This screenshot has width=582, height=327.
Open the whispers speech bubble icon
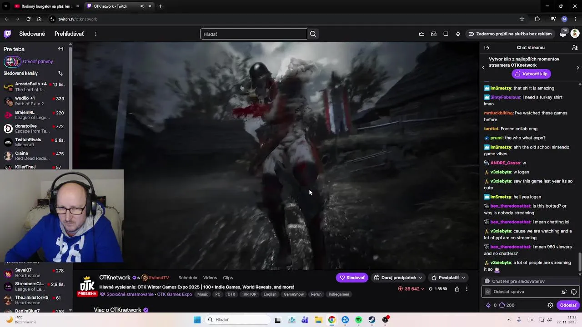446,34
